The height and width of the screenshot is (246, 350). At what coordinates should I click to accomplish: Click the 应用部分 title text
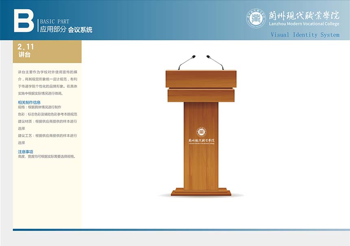point(52,29)
